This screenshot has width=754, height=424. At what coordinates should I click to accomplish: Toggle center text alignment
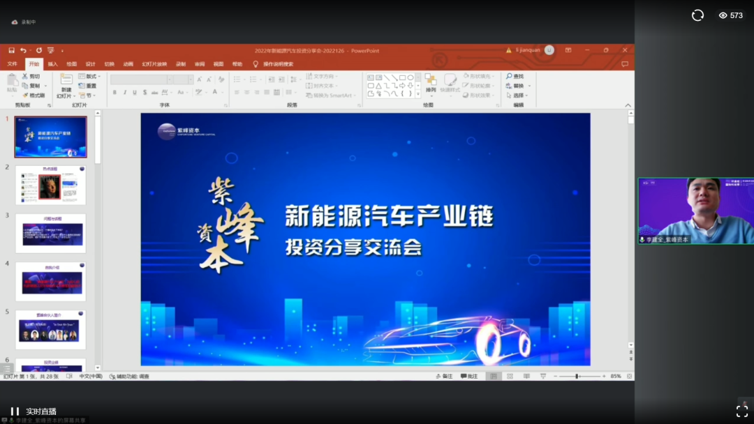point(246,92)
